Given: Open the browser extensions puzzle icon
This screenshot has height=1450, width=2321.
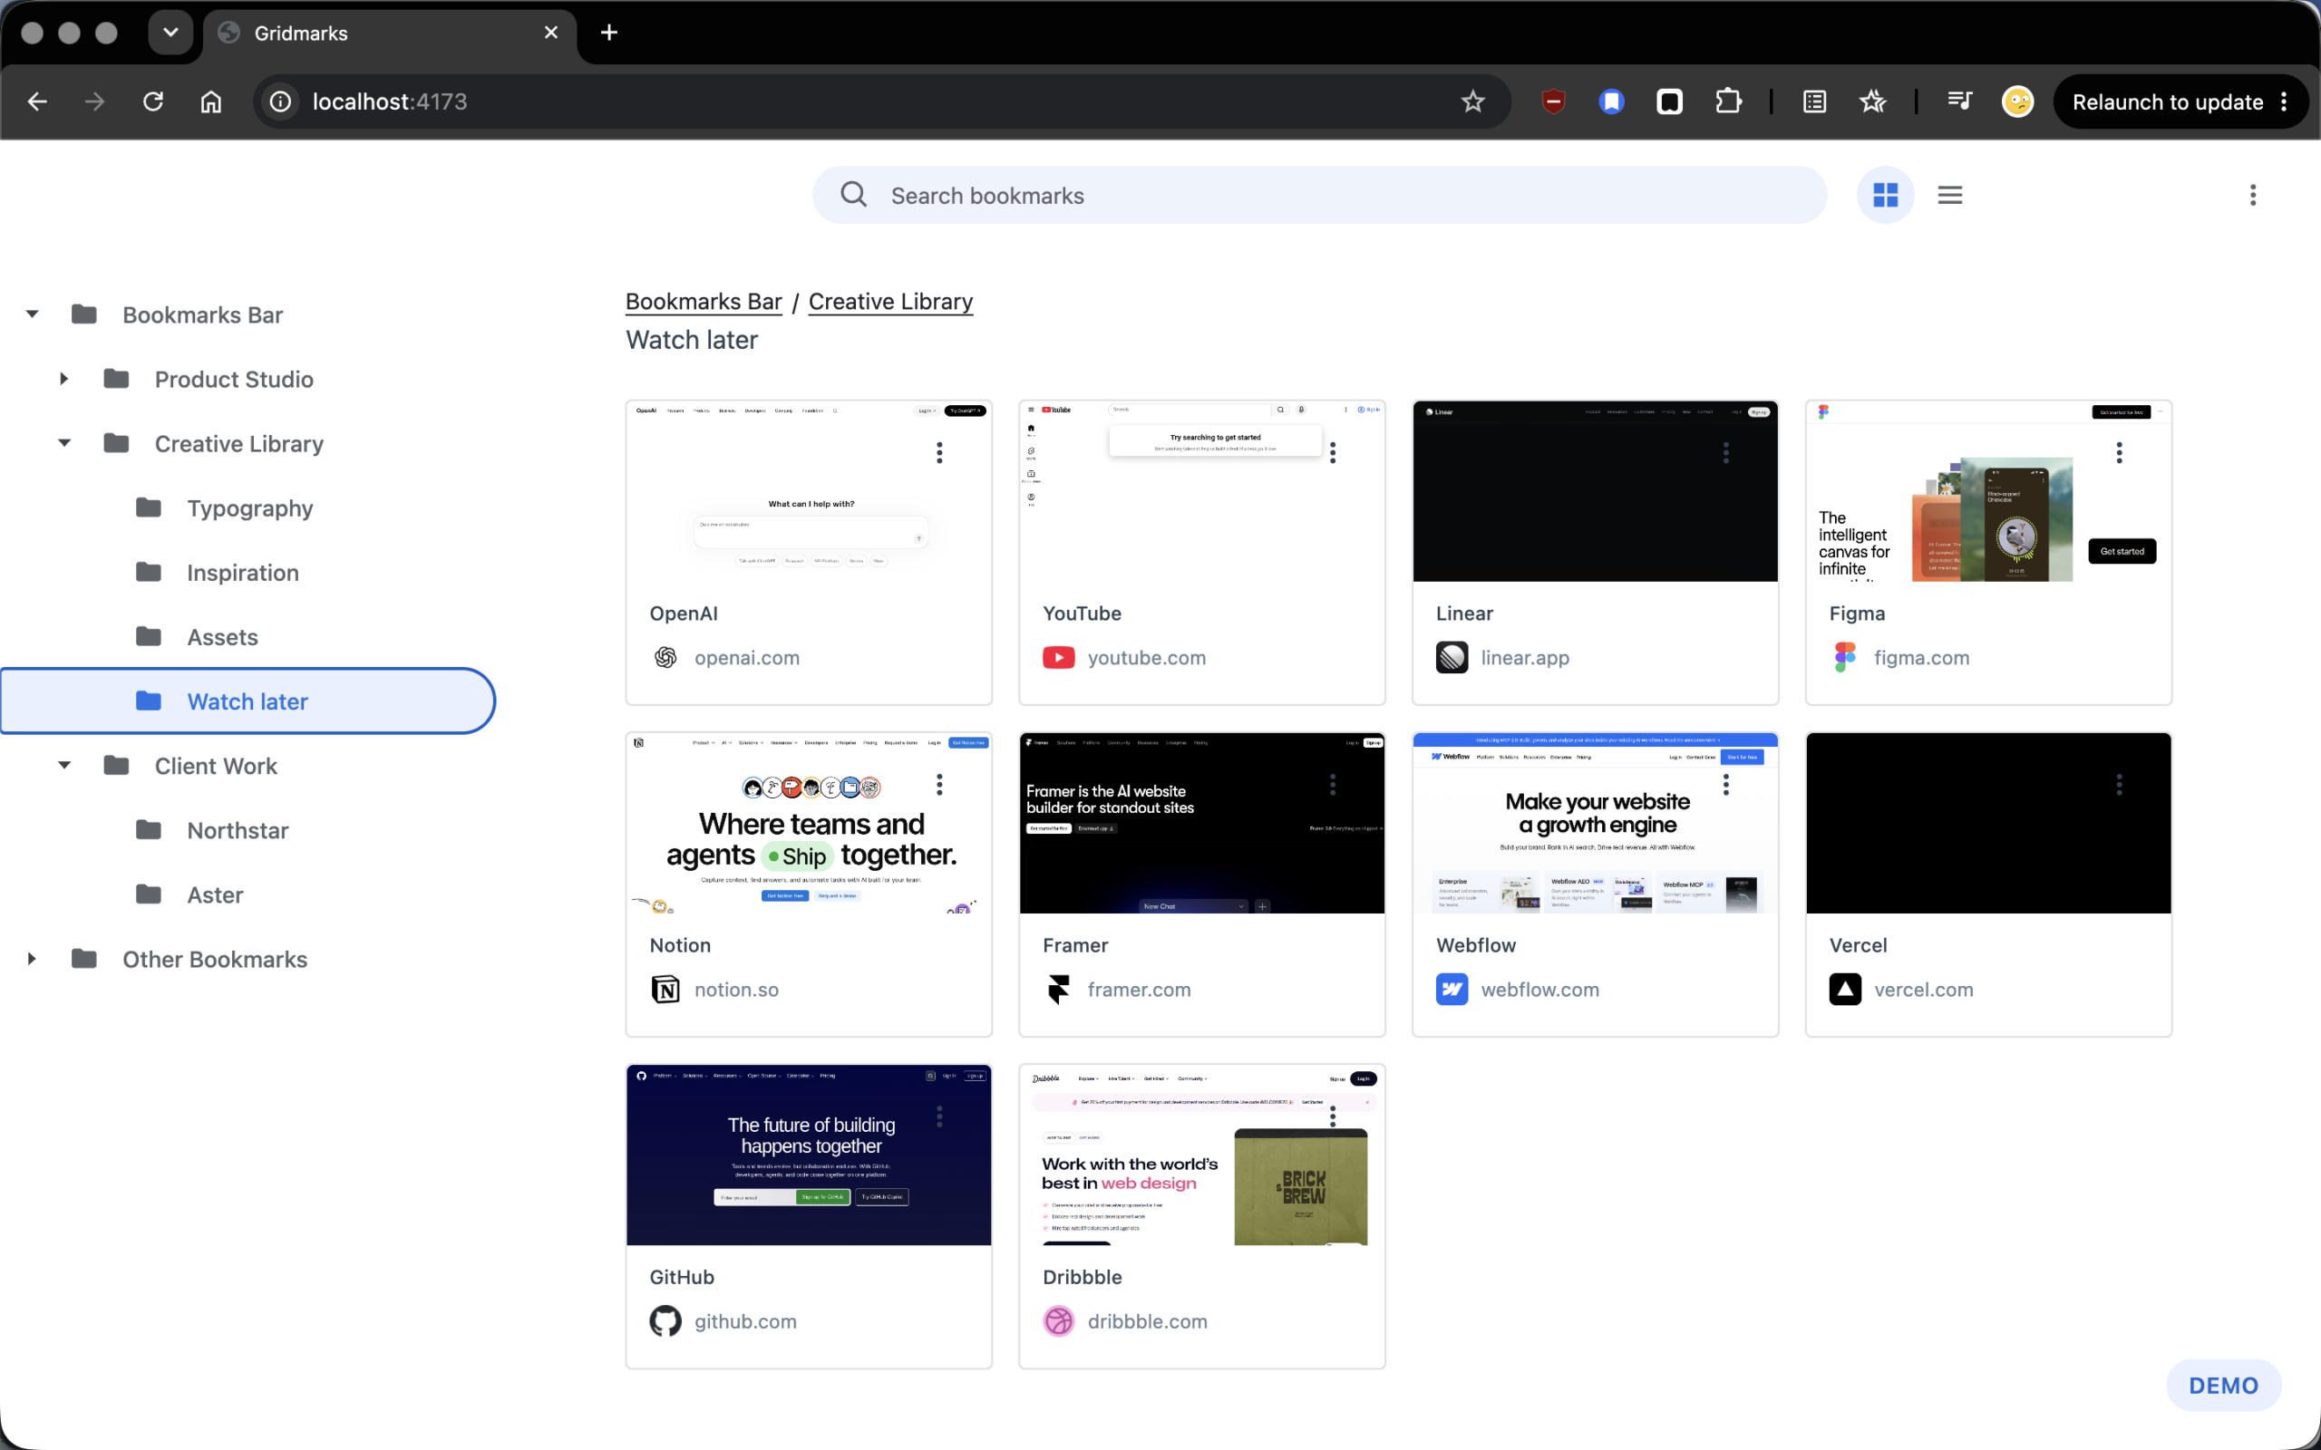Looking at the screenshot, I should coord(1728,101).
